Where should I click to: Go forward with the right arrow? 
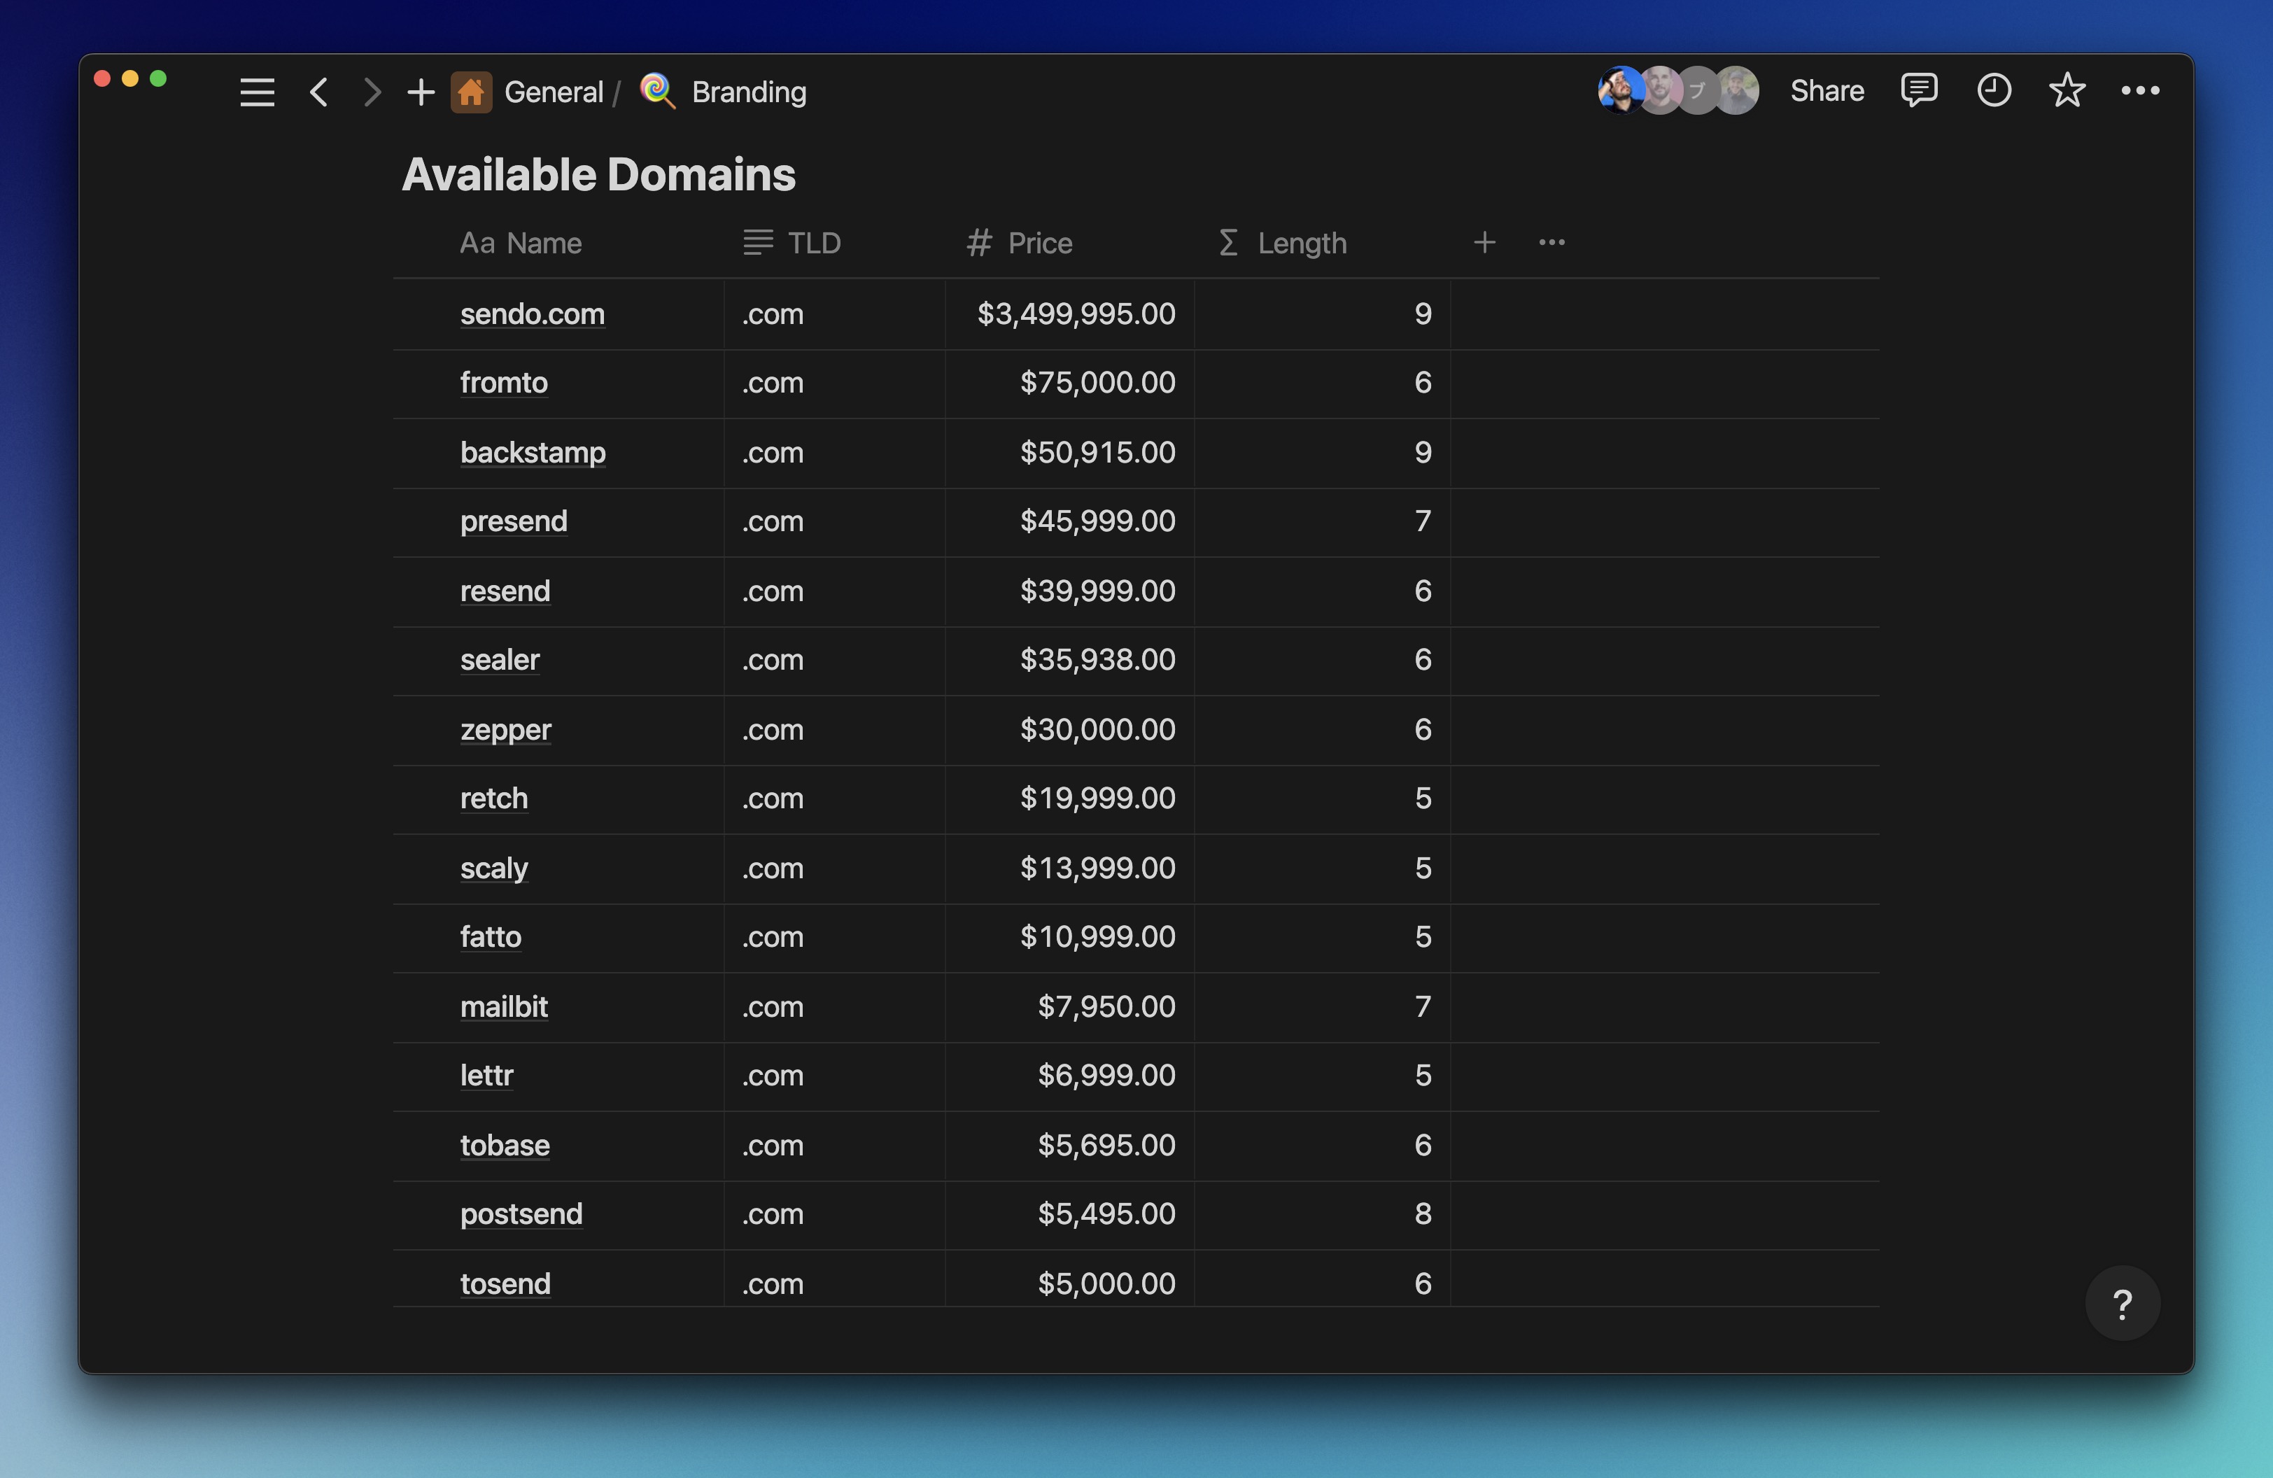(x=372, y=92)
